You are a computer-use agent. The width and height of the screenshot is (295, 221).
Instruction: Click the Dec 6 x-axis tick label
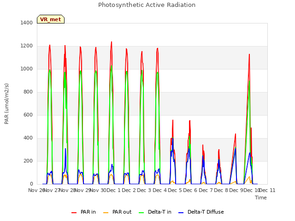190,190
